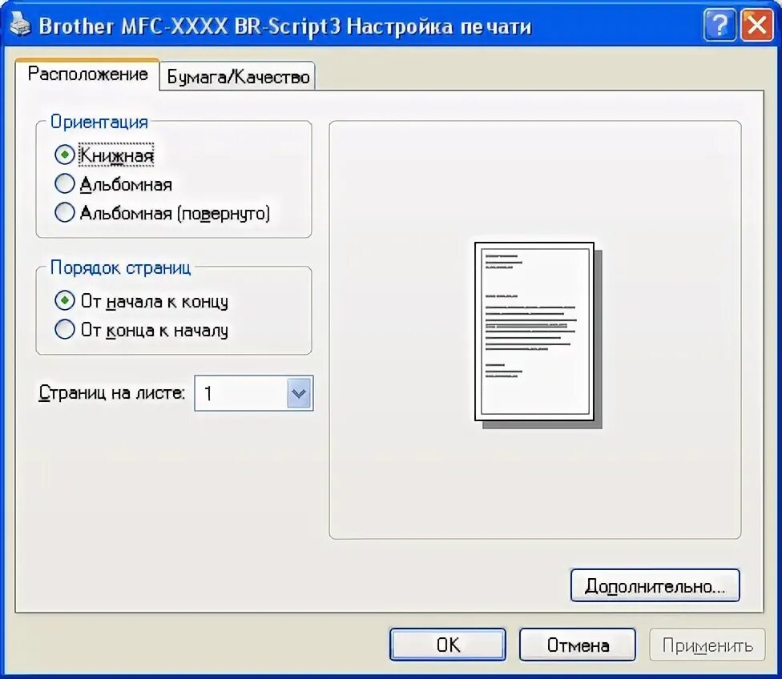
Task: Click the Ориентация group label
Action: [99, 123]
